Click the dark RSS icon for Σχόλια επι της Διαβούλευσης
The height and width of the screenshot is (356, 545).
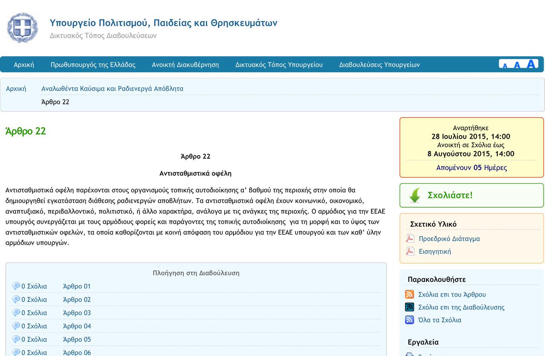[x=409, y=307]
